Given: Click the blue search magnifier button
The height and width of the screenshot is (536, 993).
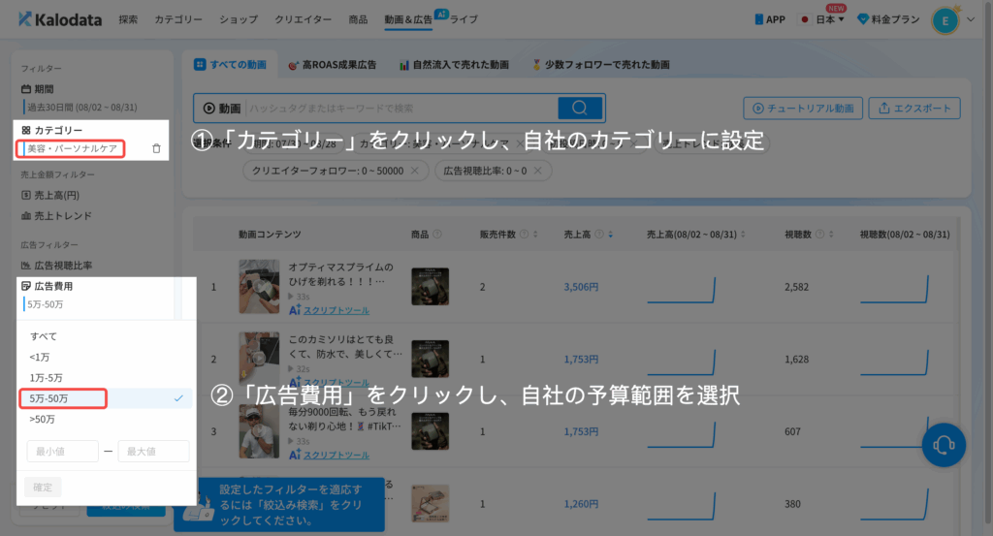Looking at the screenshot, I should pyautogui.click(x=580, y=109).
